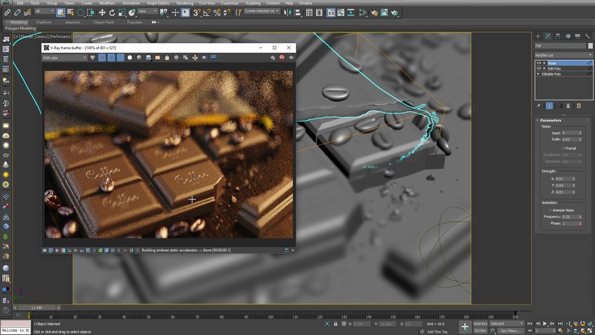
Task: Toggle visibility of the Noise modifier
Action: [539, 63]
